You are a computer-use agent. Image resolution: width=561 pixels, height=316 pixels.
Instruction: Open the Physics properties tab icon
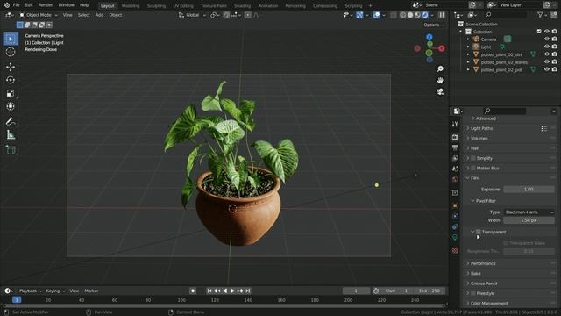point(455,216)
